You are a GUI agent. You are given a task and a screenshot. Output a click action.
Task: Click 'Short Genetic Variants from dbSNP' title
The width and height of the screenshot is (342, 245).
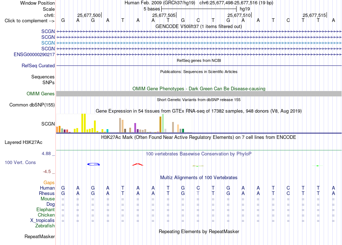point(199,100)
